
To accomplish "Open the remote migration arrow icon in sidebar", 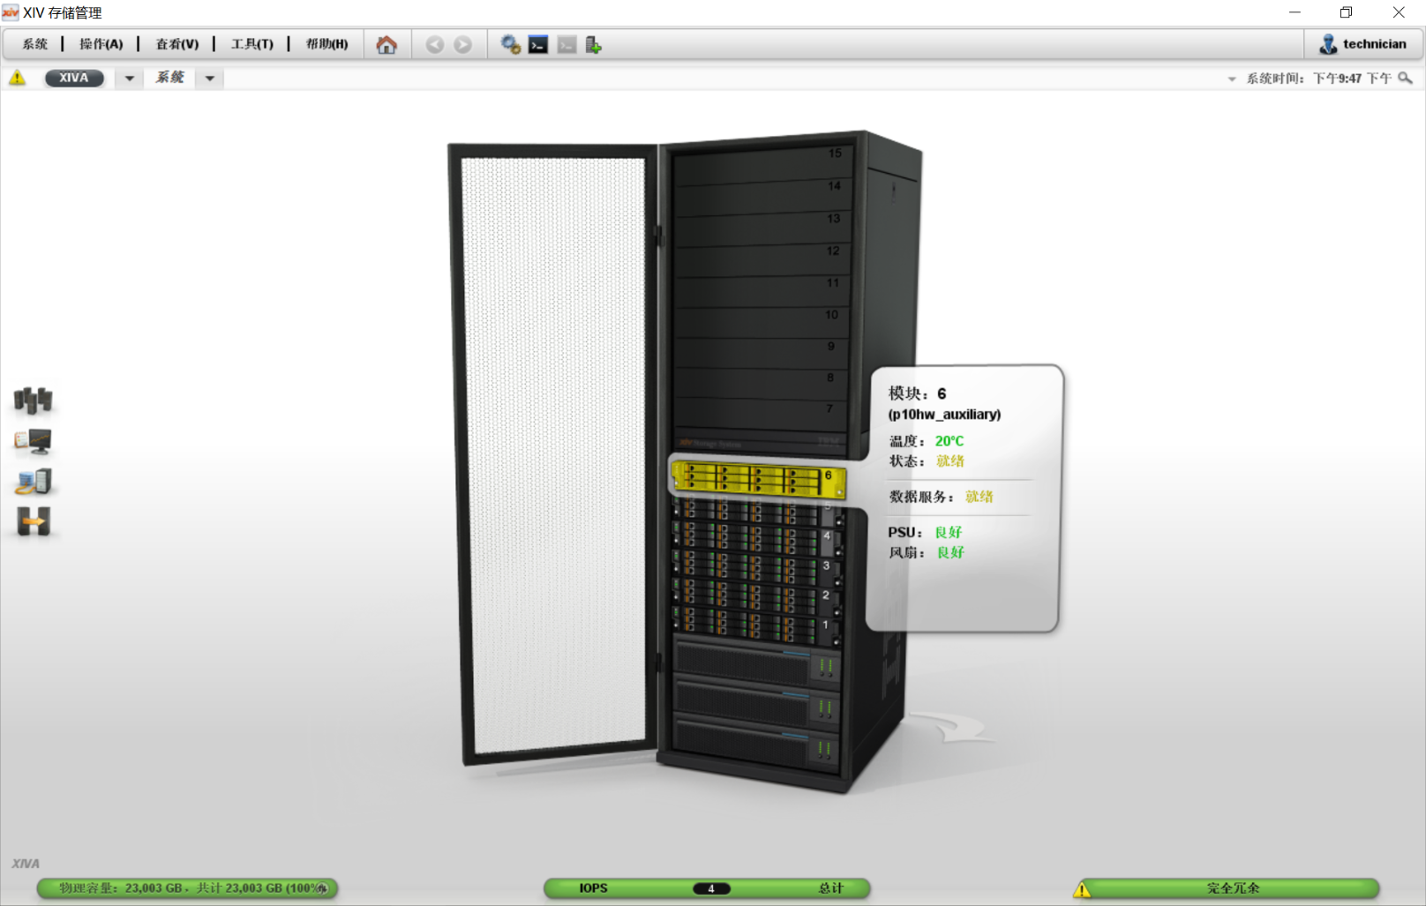I will pyautogui.click(x=34, y=522).
